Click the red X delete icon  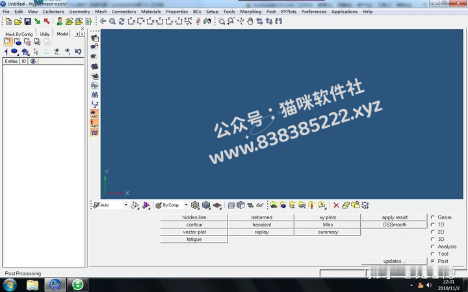point(336,205)
